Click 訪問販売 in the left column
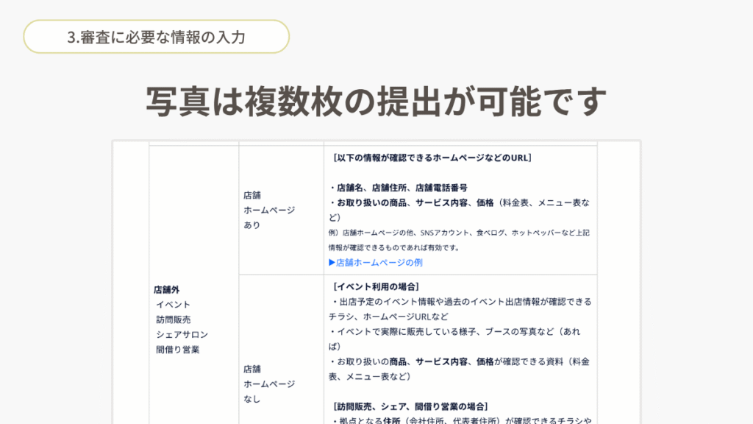This screenshot has width=753, height=424. 173,319
